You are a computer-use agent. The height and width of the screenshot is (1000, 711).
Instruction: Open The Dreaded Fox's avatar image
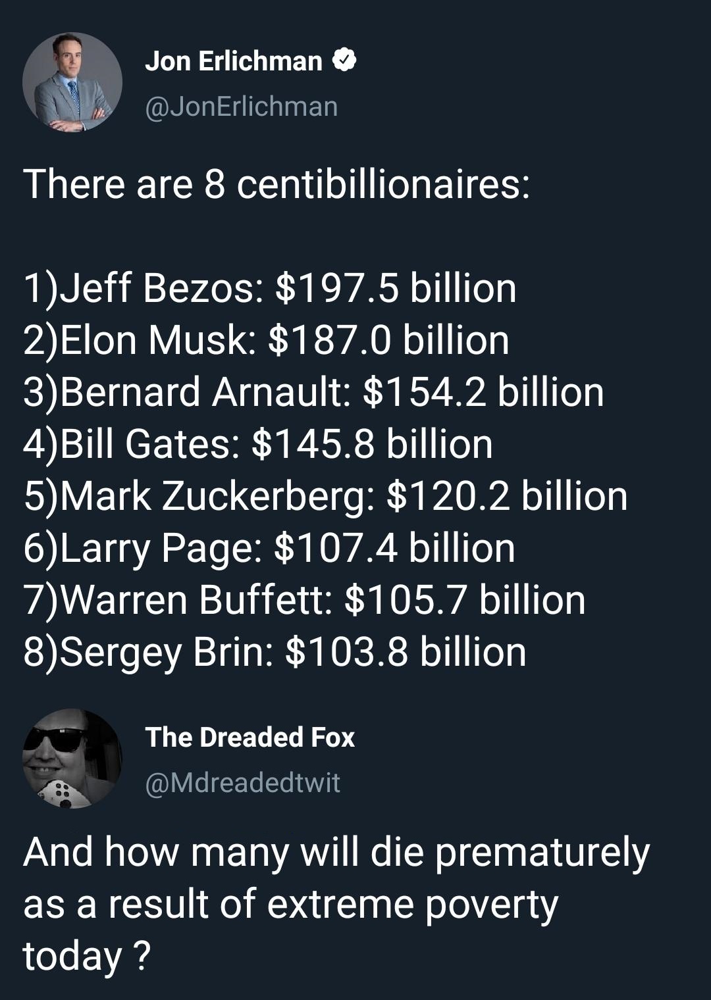(x=72, y=758)
